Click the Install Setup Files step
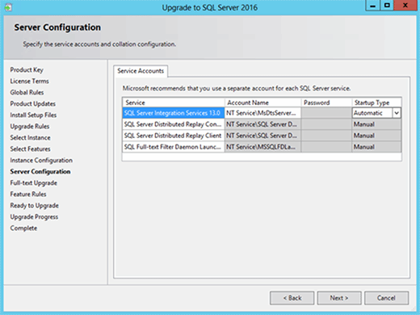 (33, 115)
